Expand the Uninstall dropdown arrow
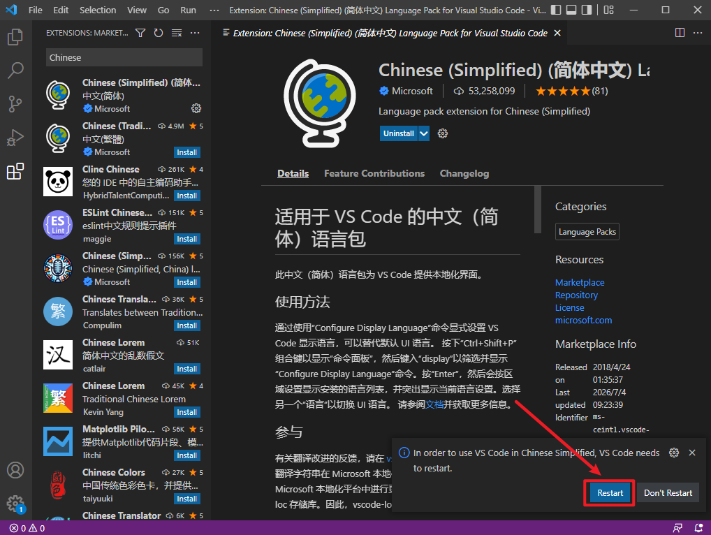Viewport: 711px width, 535px height. [x=423, y=133]
